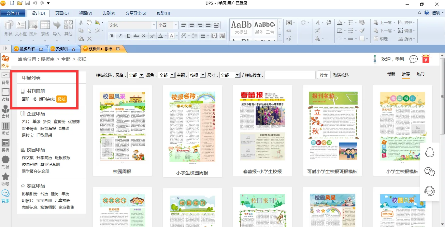The image size is (445, 227).
Task: Open the chat message bubble icon
Action: tap(413, 59)
